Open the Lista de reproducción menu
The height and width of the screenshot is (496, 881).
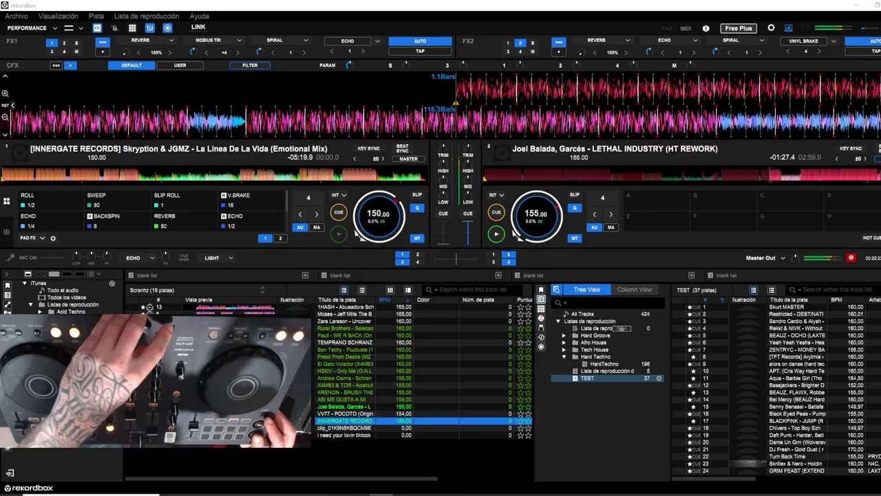147,16
